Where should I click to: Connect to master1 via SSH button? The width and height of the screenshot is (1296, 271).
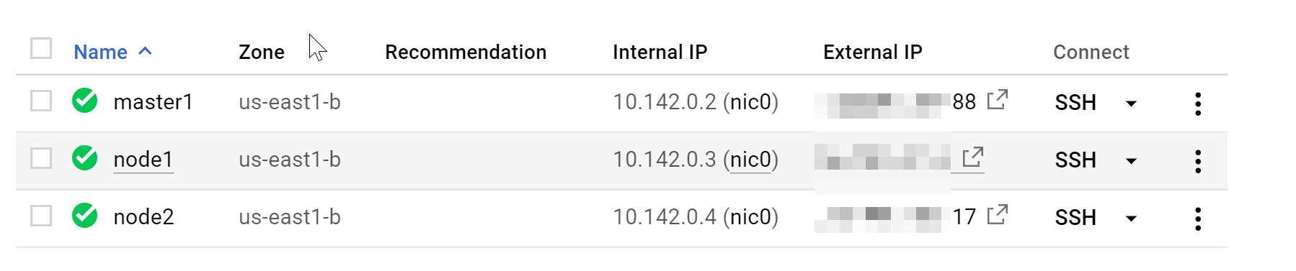1075,102
